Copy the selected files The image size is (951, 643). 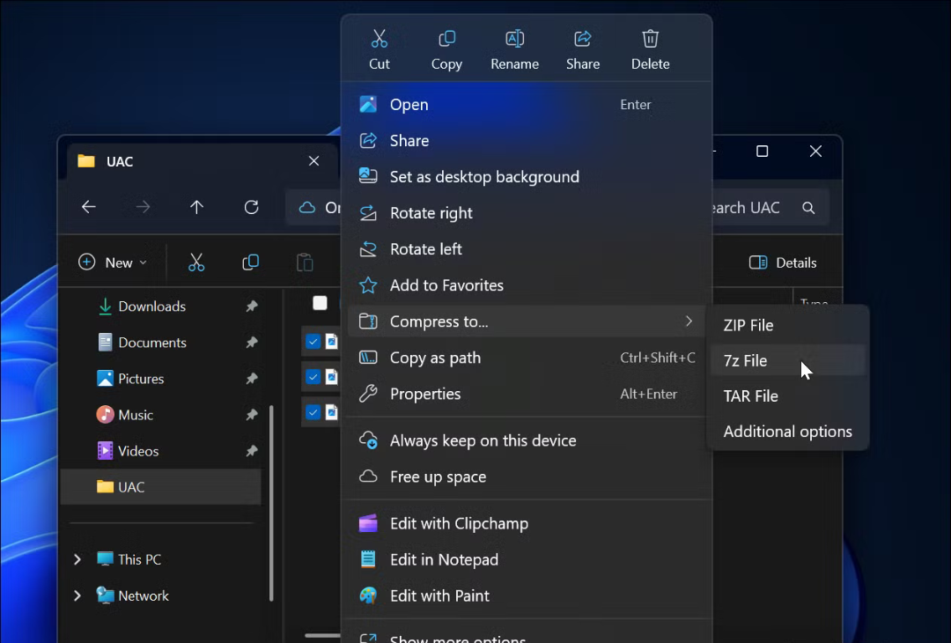(446, 48)
